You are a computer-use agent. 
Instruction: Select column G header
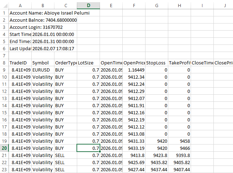157,6
